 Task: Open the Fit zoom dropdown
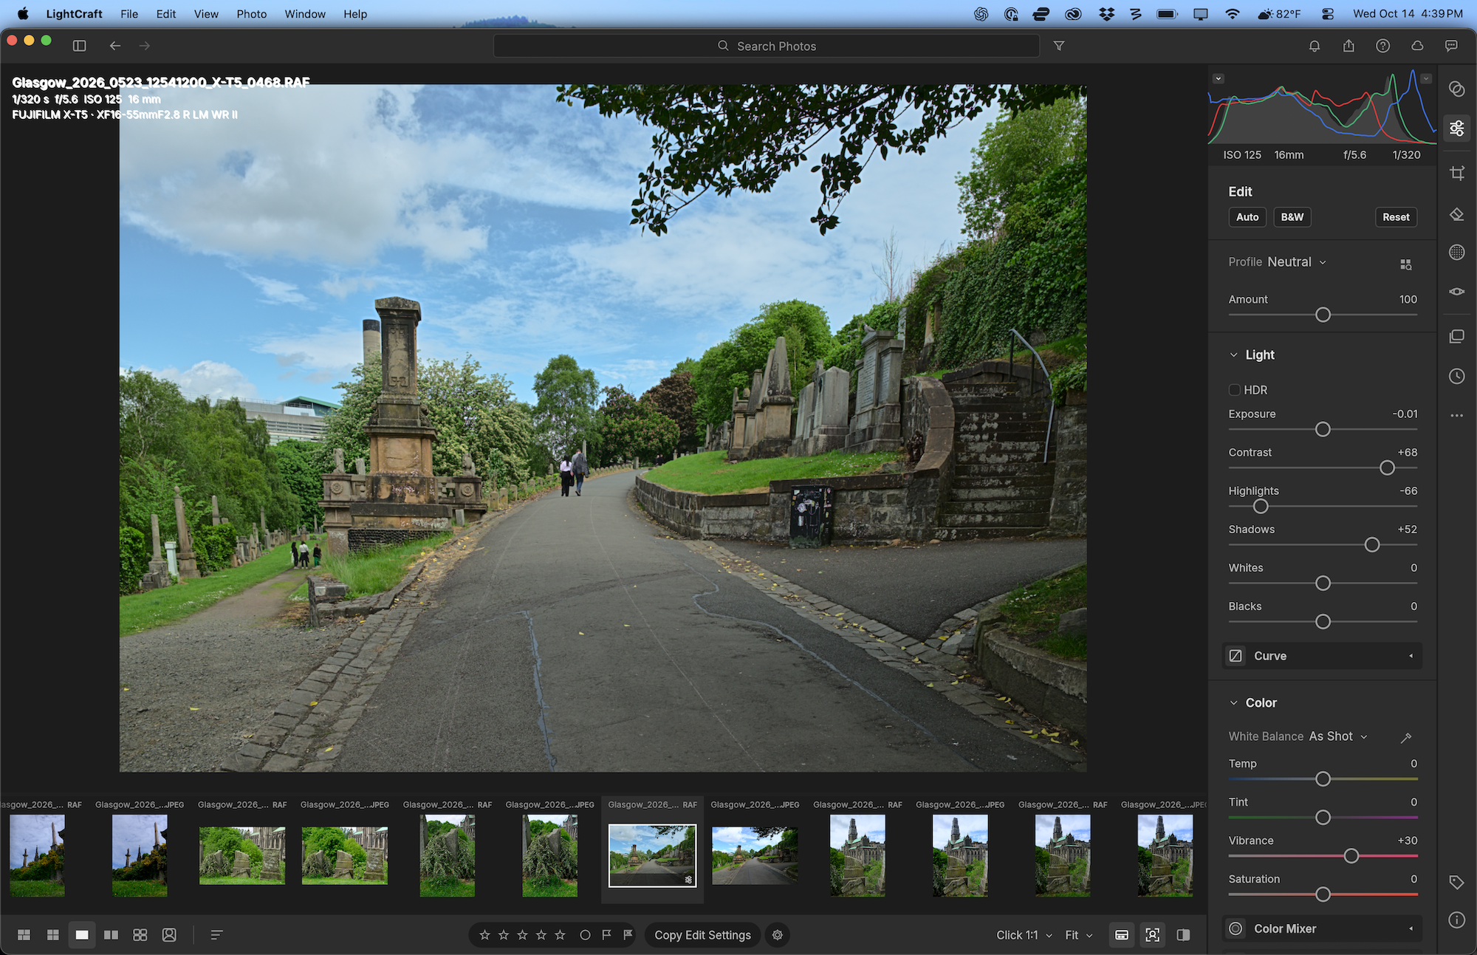1078,934
